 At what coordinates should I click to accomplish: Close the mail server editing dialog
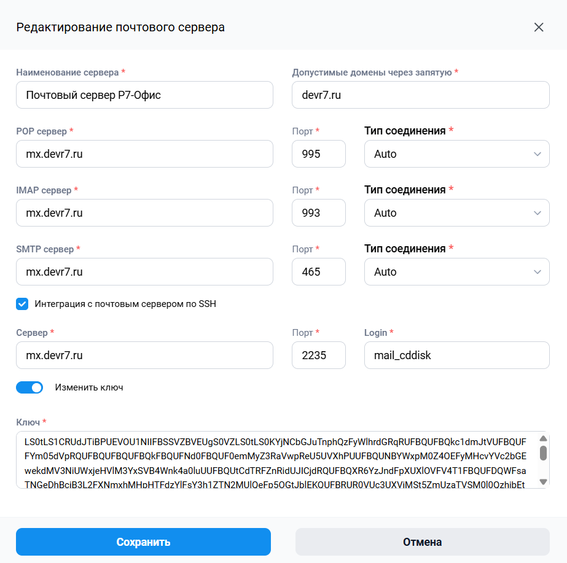tap(538, 27)
